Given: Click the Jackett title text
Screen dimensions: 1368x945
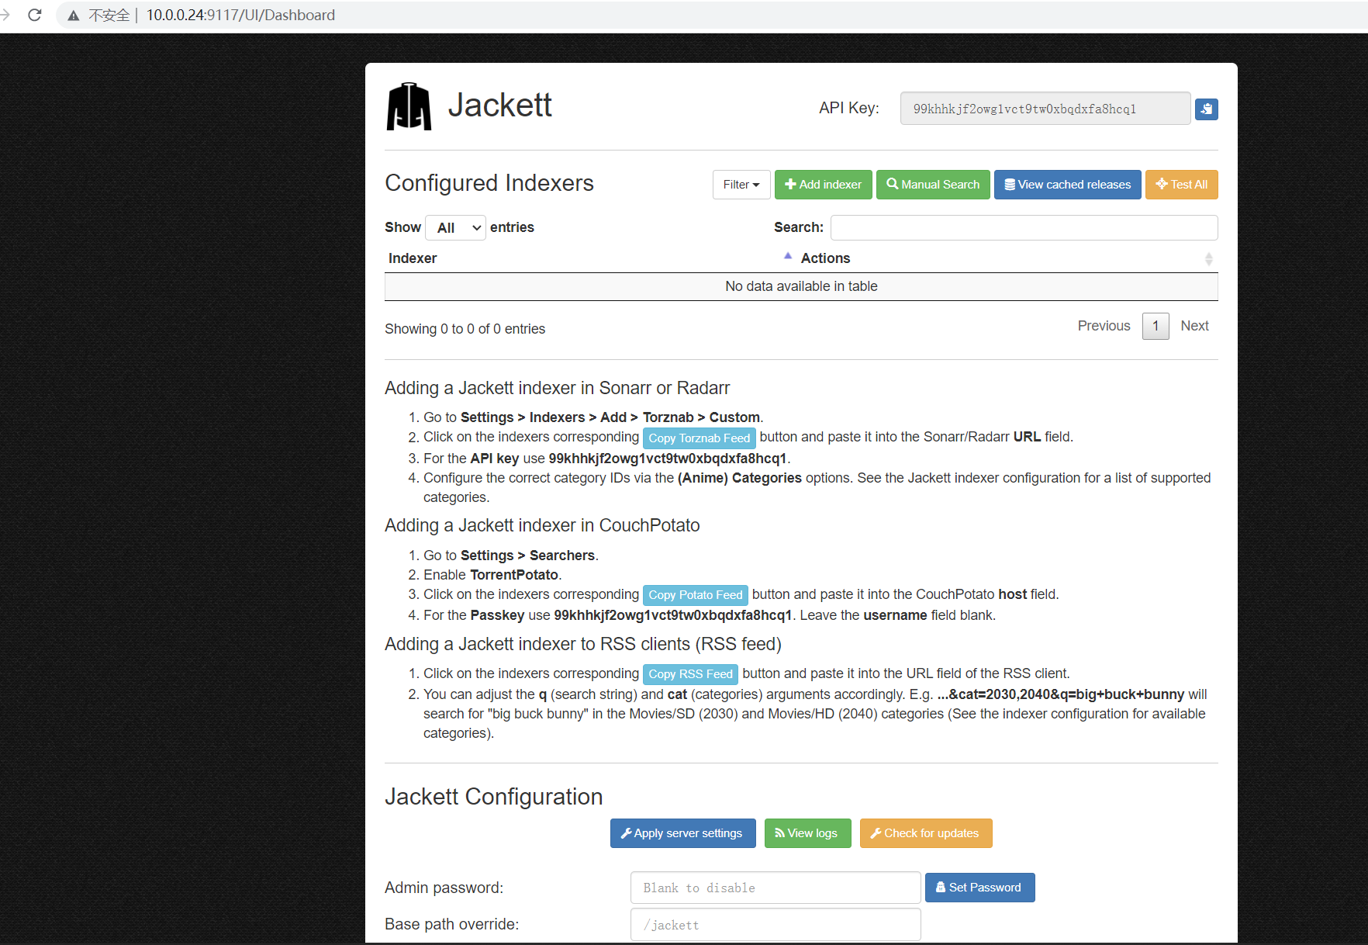Looking at the screenshot, I should [499, 105].
